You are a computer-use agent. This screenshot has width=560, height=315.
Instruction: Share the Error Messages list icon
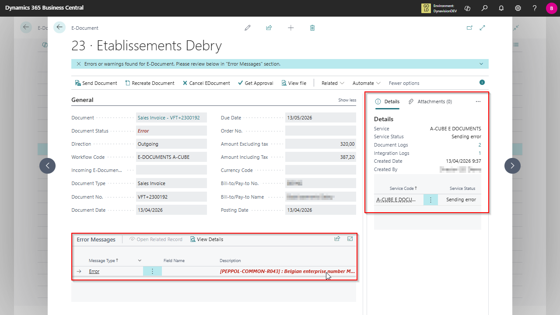pos(337,239)
